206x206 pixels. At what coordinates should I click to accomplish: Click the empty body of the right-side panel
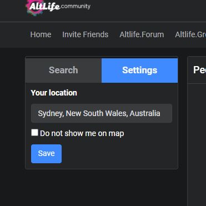[x=197, y=144]
